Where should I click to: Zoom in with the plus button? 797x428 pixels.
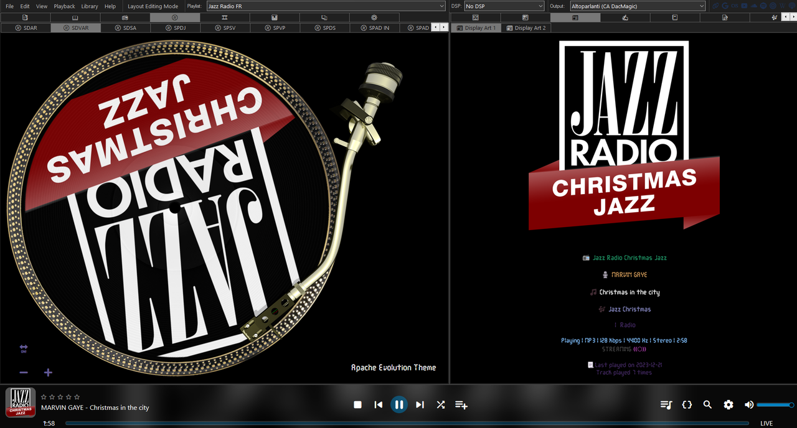pyautogui.click(x=48, y=373)
